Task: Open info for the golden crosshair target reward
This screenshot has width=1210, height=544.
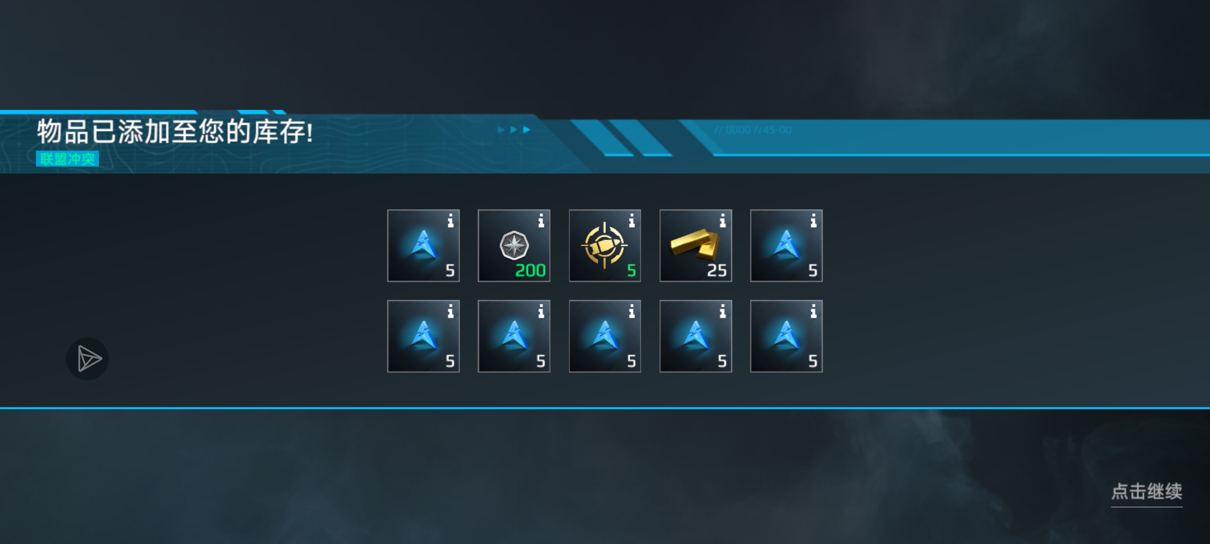Action: coord(632,221)
